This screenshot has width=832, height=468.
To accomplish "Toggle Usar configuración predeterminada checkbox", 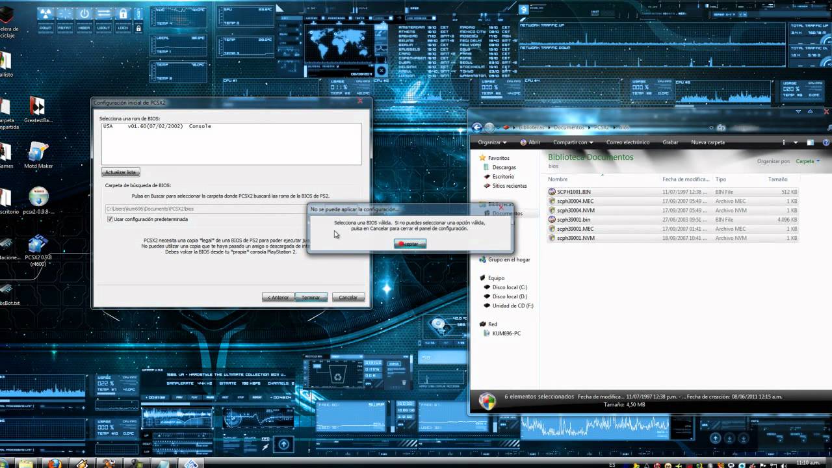I will click(x=110, y=220).
